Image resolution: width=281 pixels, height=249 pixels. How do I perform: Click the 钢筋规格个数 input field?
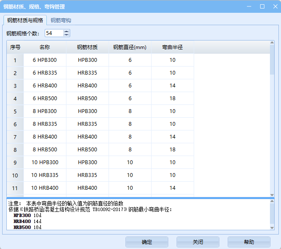[x=53, y=33]
